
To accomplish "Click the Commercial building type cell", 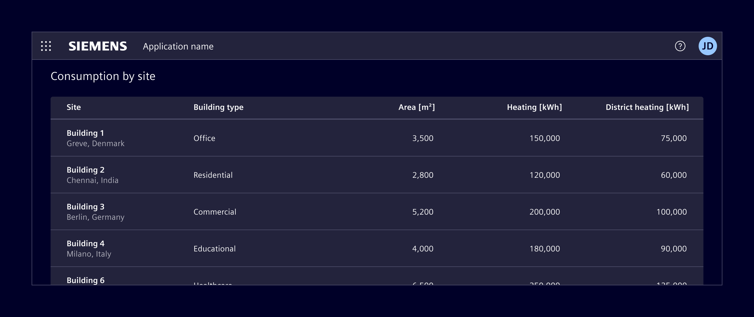I will (215, 212).
